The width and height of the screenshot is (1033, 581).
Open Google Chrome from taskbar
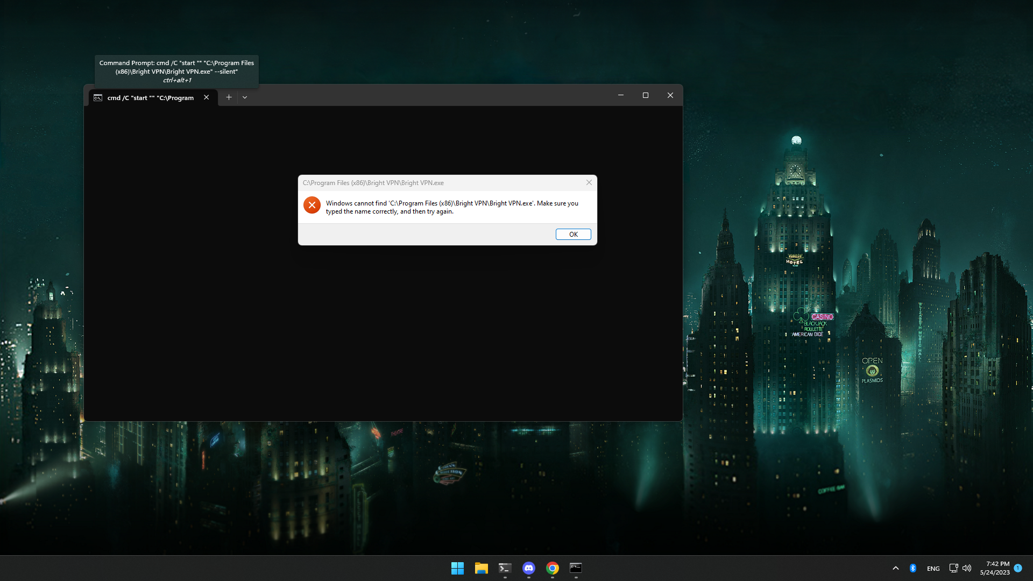pos(552,568)
